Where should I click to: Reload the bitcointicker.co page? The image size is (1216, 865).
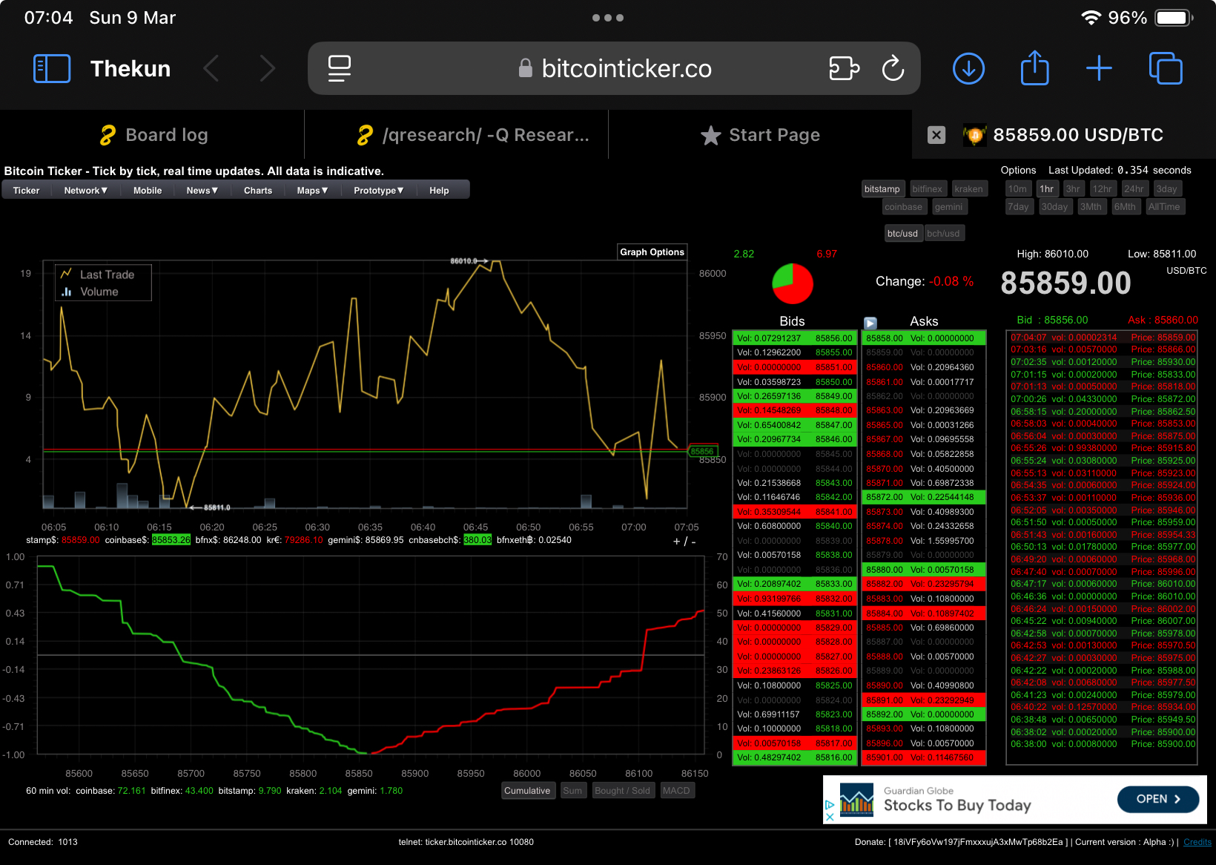pos(893,68)
